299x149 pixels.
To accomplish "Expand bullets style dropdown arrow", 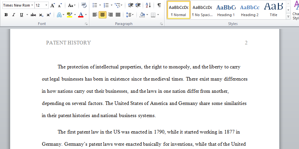I will (x=100, y=5).
